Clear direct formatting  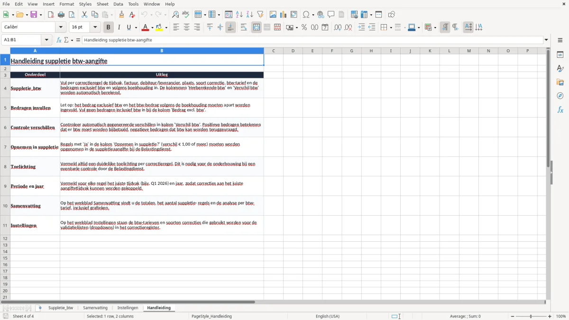(x=132, y=15)
